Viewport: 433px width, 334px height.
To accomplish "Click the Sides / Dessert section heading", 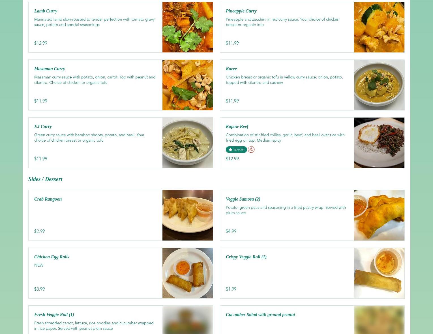I will pos(45,179).
